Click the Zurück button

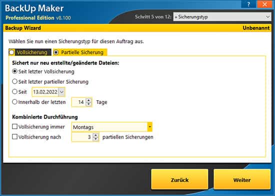click(179, 179)
